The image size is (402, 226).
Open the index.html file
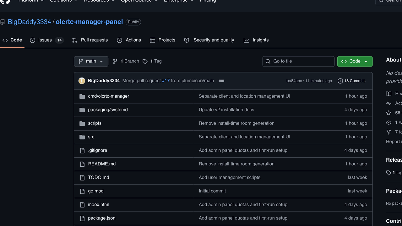click(x=99, y=204)
